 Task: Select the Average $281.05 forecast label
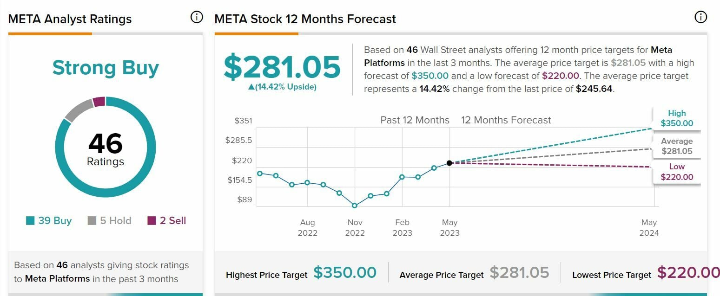click(677, 146)
